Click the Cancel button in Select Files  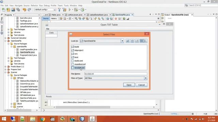tap(141, 85)
